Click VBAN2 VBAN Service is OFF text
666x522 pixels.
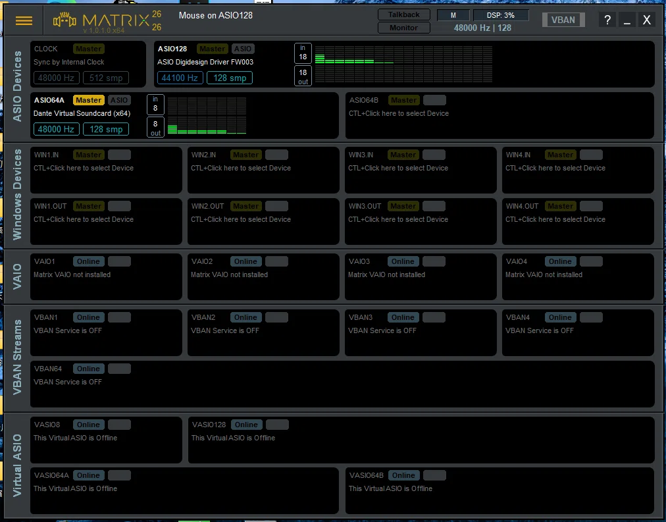coord(224,331)
